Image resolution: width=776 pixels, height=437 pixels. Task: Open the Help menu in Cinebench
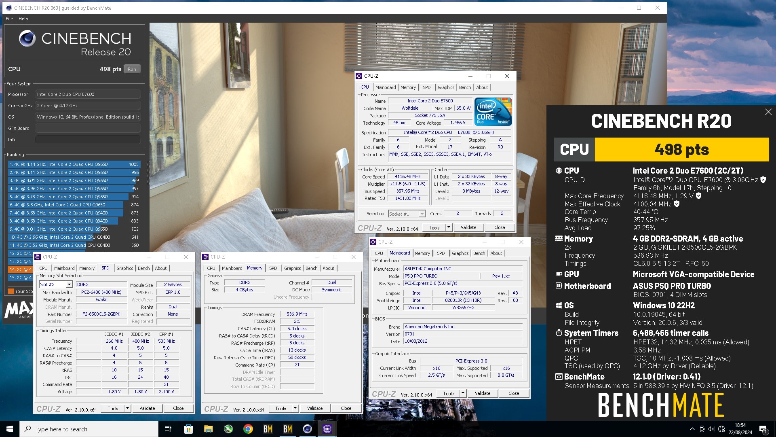(x=23, y=19)
